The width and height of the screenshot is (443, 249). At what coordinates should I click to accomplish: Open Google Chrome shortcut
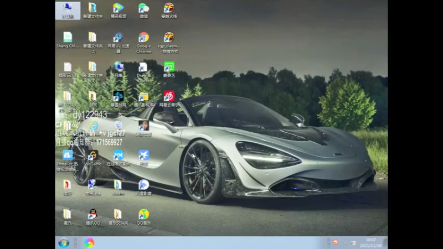pos(143,43)
